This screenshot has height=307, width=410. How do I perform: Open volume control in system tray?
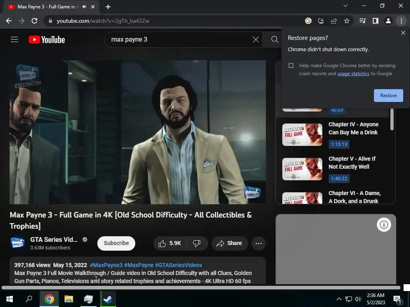358,299
